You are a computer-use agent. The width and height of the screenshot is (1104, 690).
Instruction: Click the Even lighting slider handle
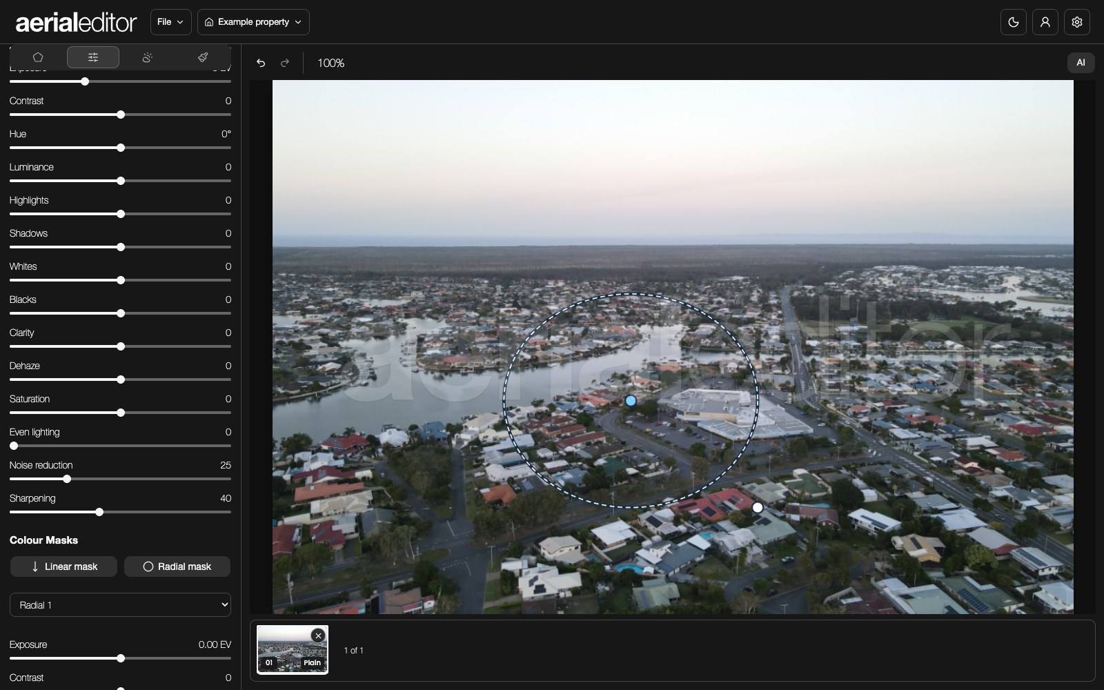pos(14,446)
